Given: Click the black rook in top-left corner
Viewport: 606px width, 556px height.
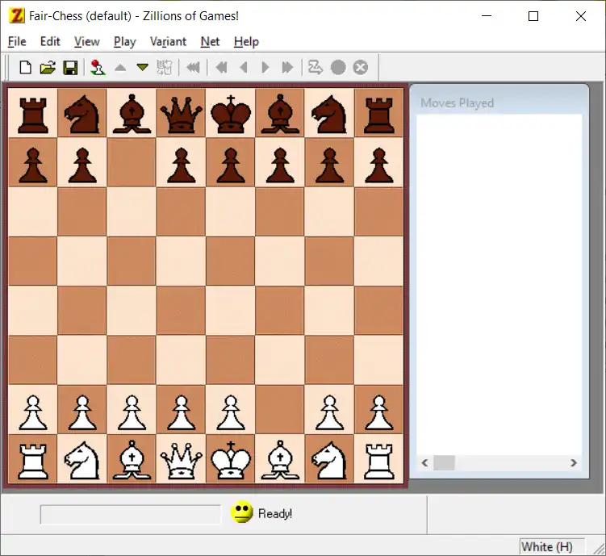Looking at the screenshot, I should [33, 115].
